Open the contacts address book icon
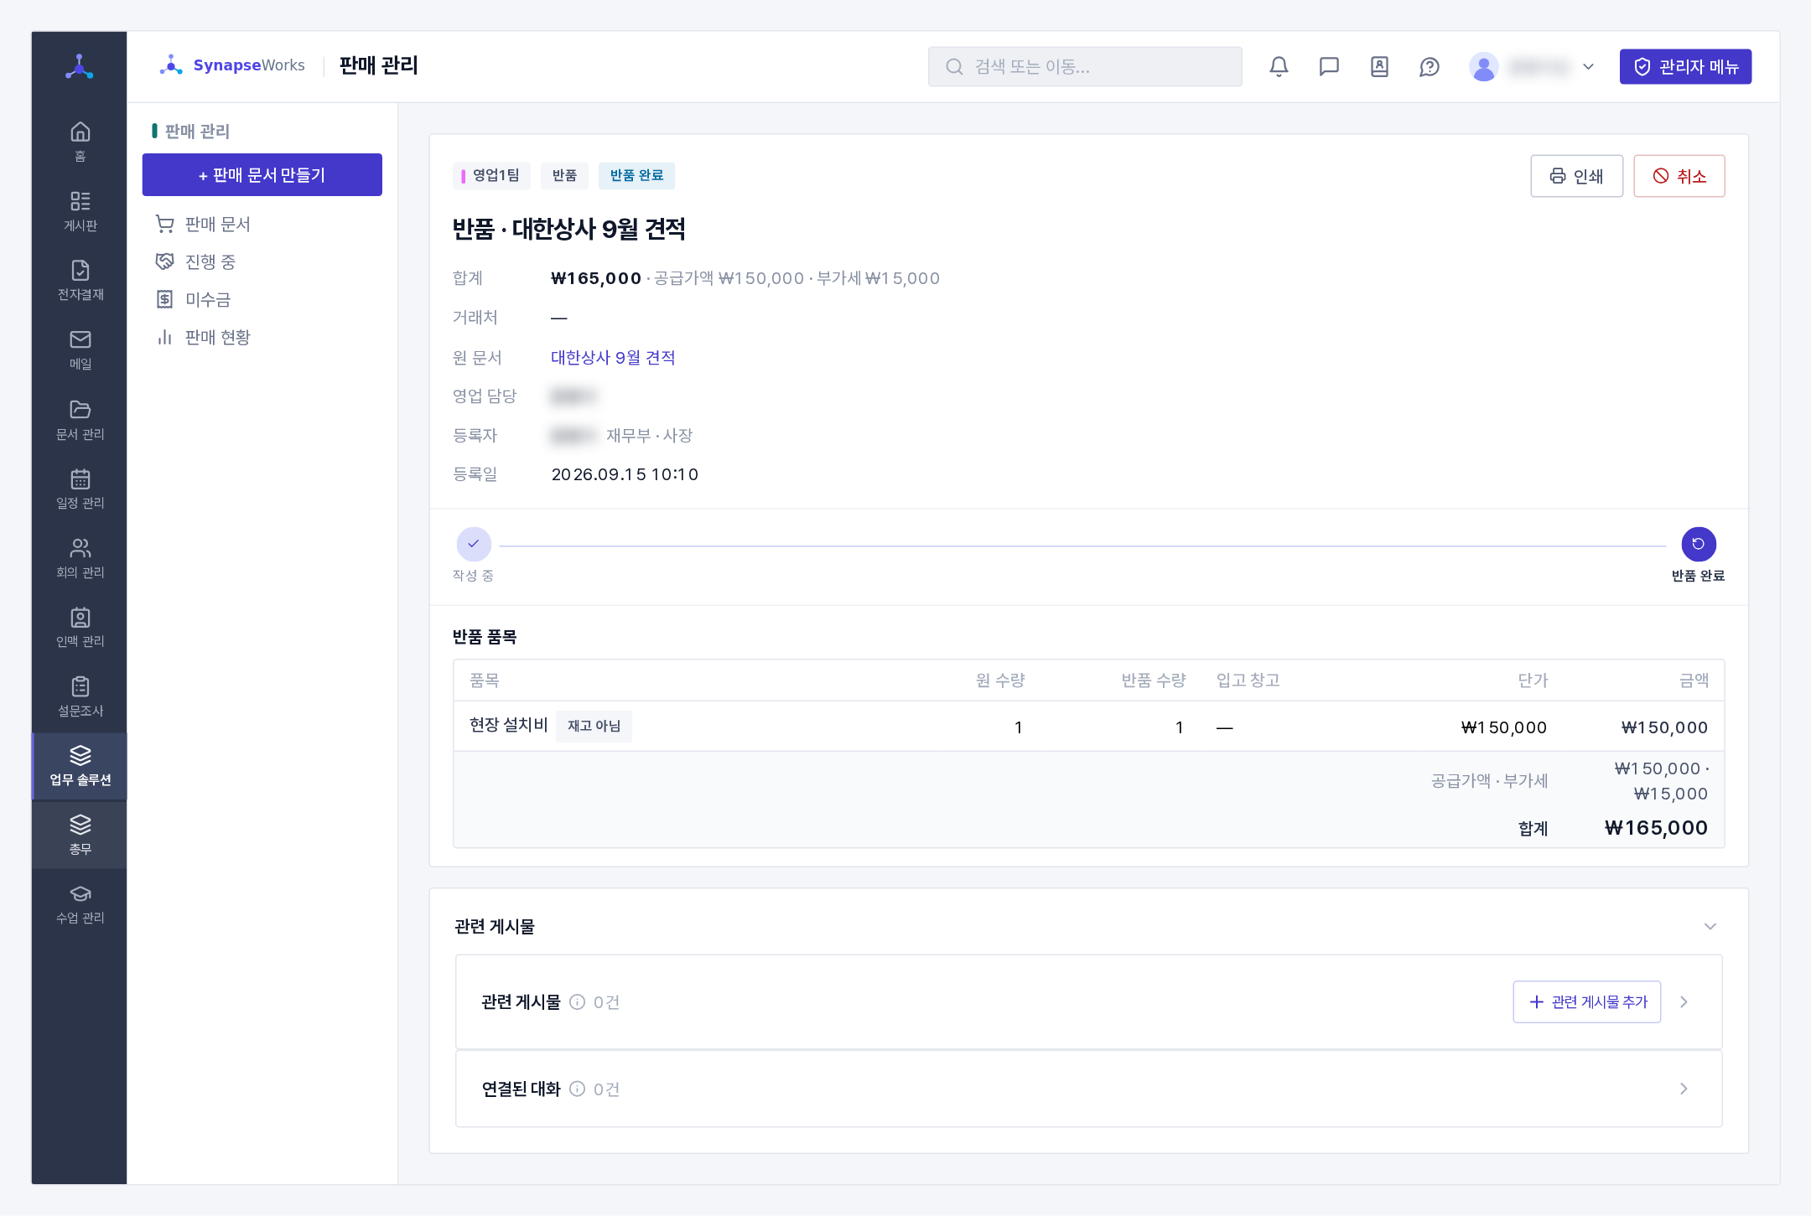The image size is (1811, 1216). [x=1379, y=66]
